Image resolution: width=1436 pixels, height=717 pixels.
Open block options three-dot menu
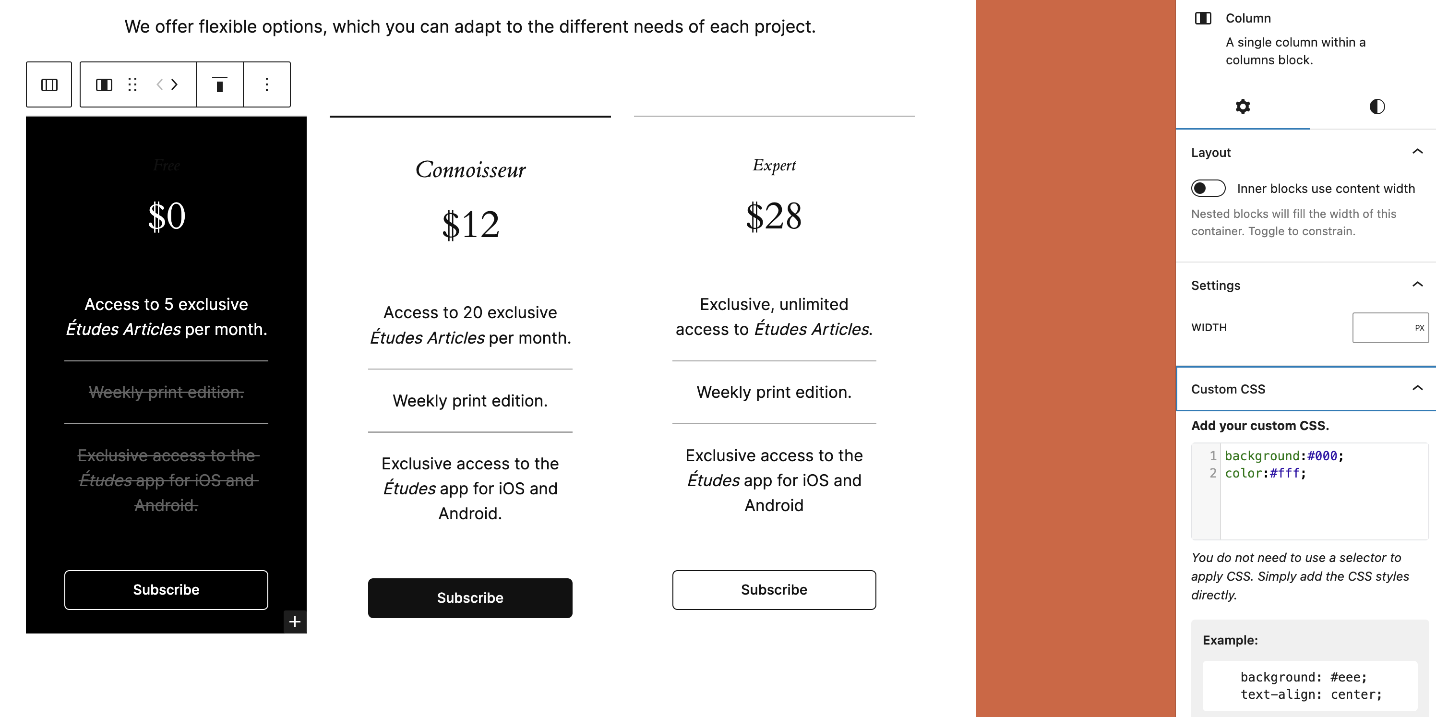(267, 85)
